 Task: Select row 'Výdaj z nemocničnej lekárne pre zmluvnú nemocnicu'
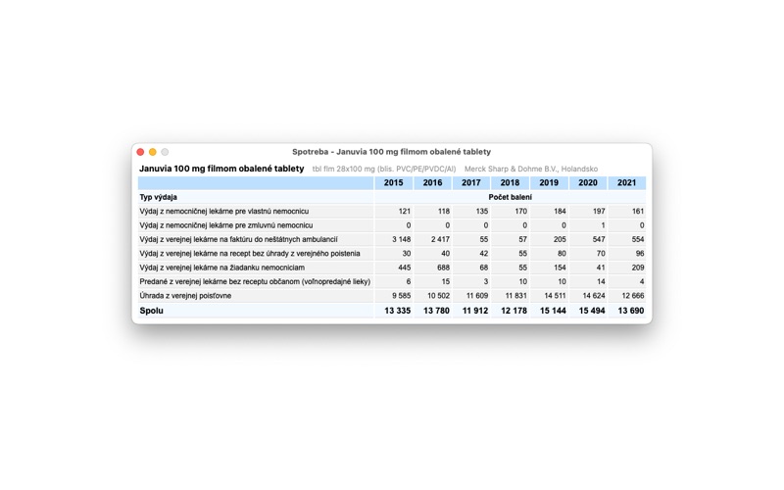(x=392, y=225)
